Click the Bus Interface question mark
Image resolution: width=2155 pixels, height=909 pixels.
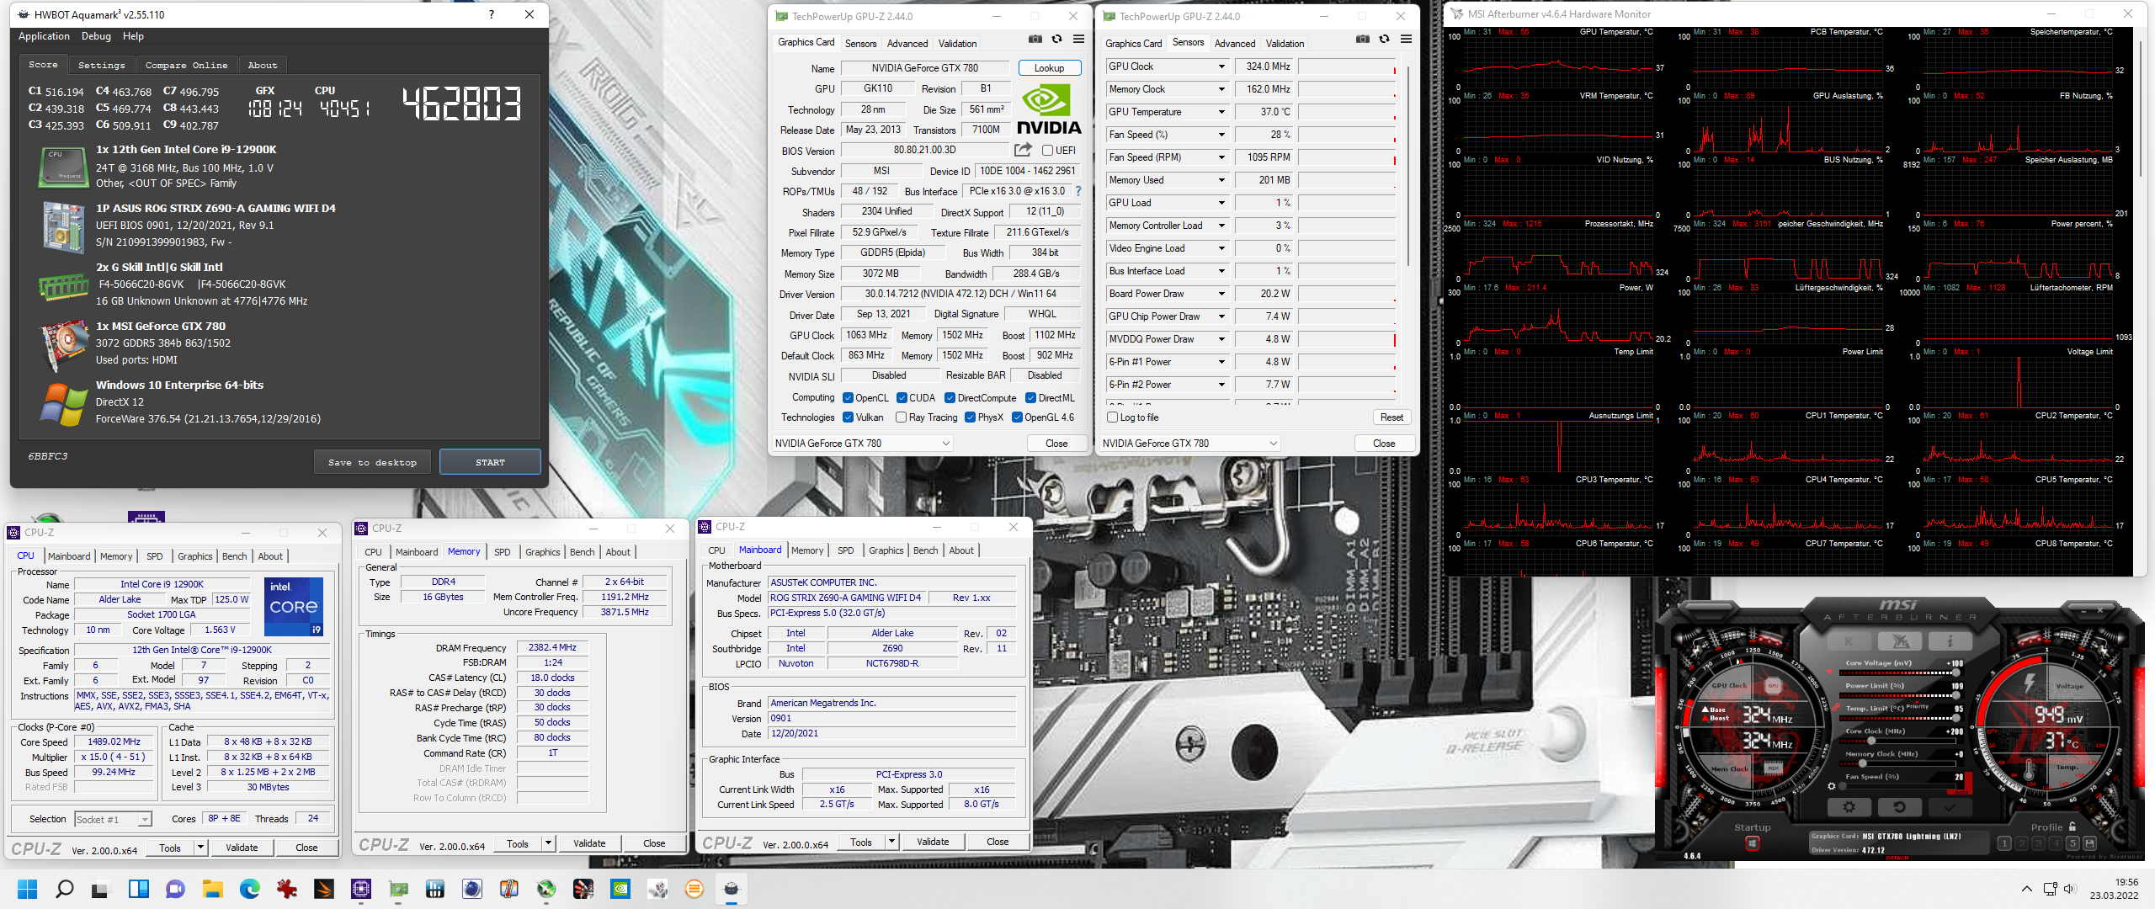(x=1077, y=191)
